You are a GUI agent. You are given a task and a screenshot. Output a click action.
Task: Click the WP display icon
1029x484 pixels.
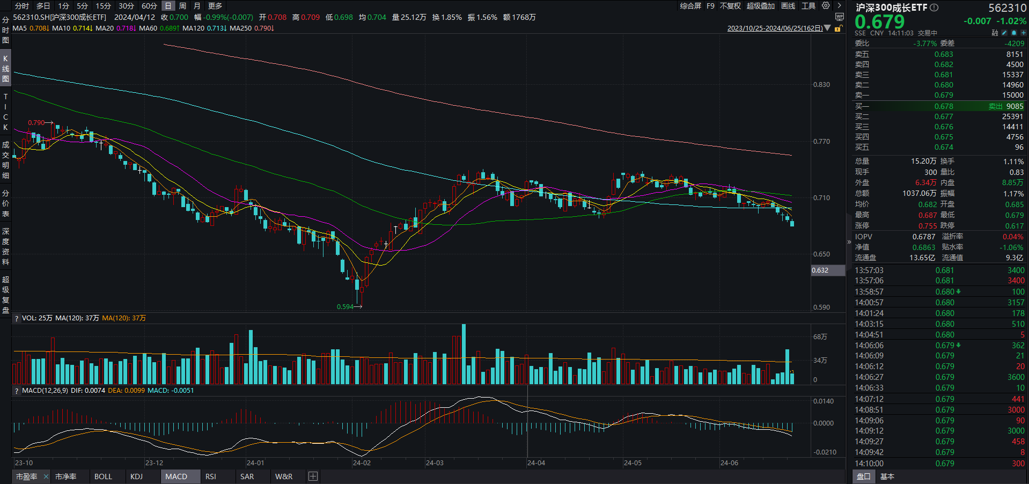(x=840, y=17)
